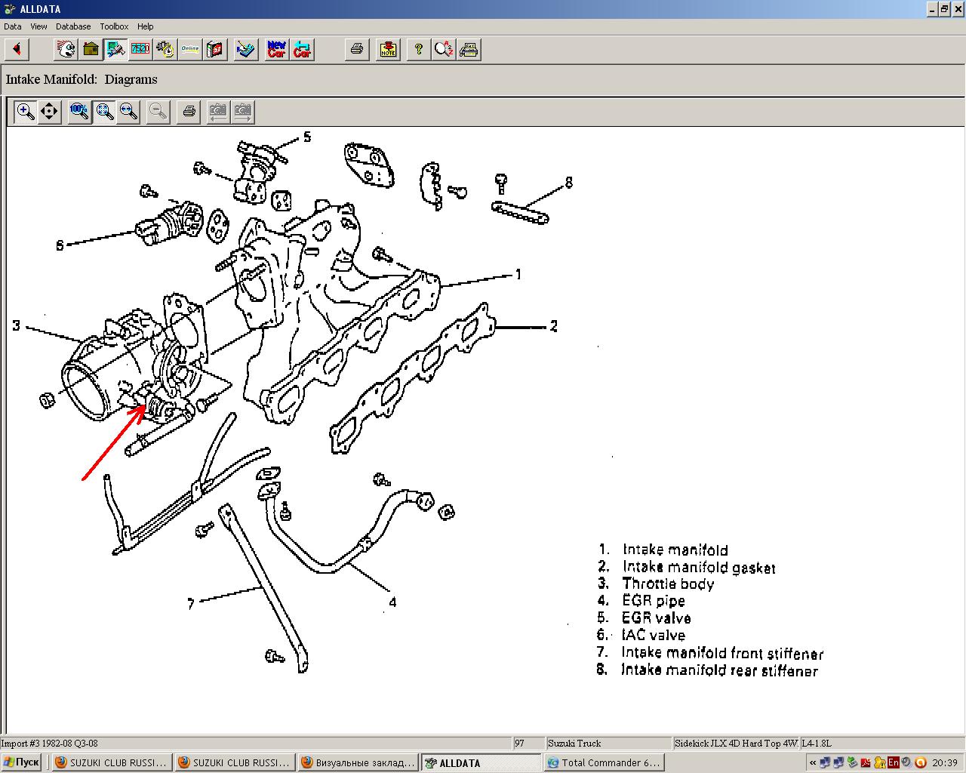Switch to Total Commander taskbar button
This screenshot has width=966, height=773.
(x=604, y=762)
